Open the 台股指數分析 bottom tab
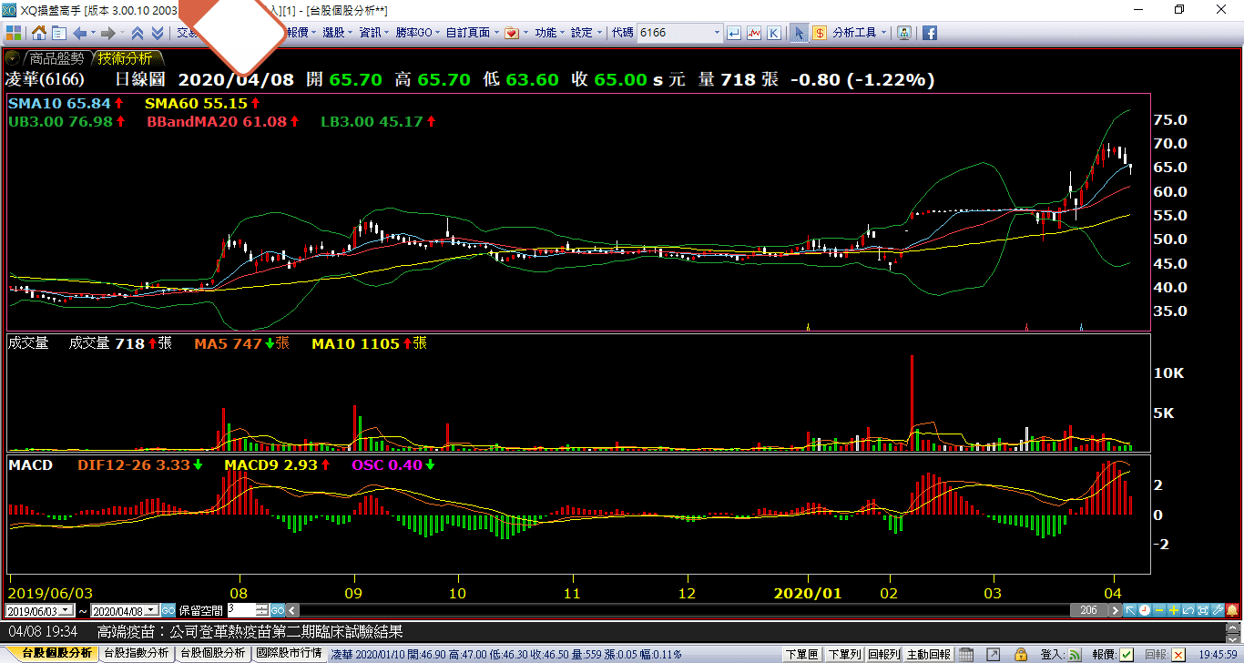This screenshot has height=663, width=1244. point(136,654)
